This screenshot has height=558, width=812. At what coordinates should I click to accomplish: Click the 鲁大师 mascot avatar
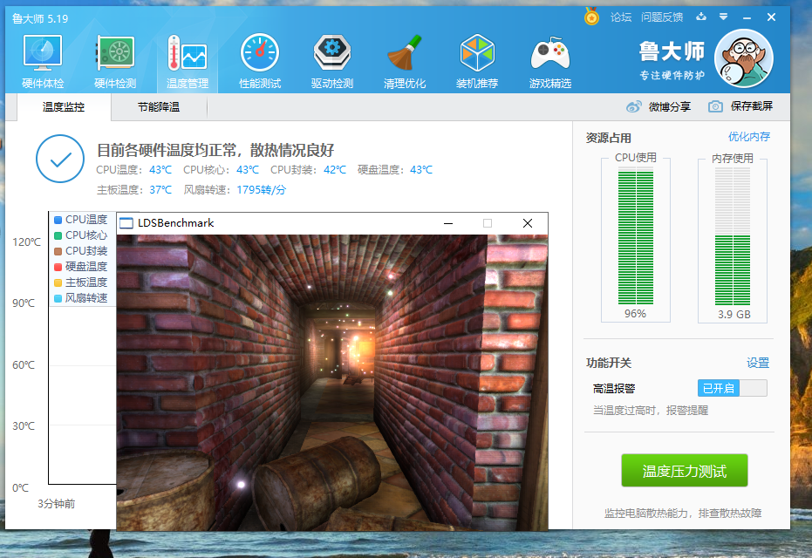click(x=744, y=58)
